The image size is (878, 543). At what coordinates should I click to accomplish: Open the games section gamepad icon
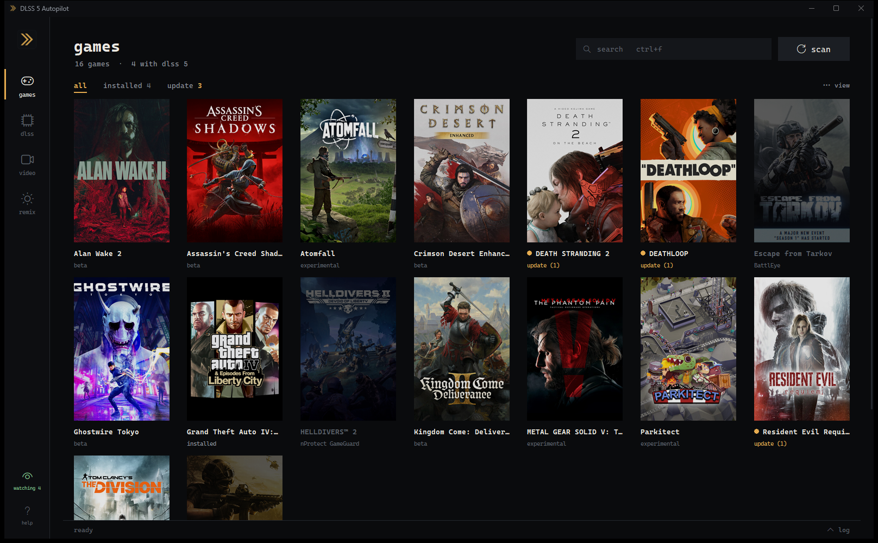tap(27, 81)
